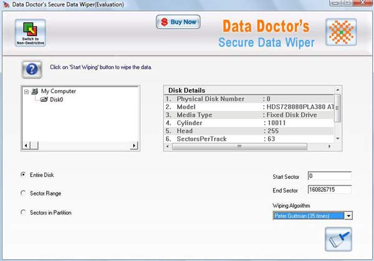
Task: Click the End Sector input field
Action: tap(329, 190)
